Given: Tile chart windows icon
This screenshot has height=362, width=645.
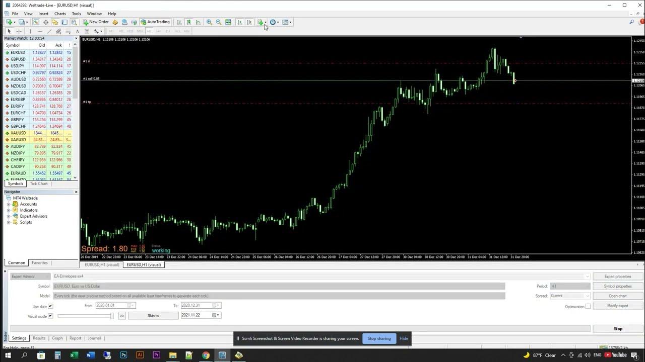Looking at the screenshot, I should pyautogui.click(x=228, y=22).
